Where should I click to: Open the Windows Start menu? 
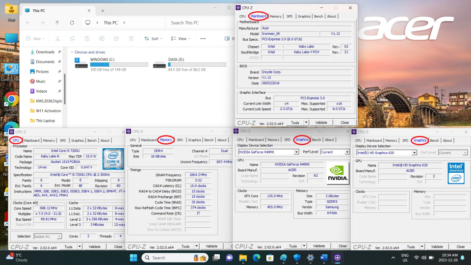pyautogui.click(x=133, y=258)
